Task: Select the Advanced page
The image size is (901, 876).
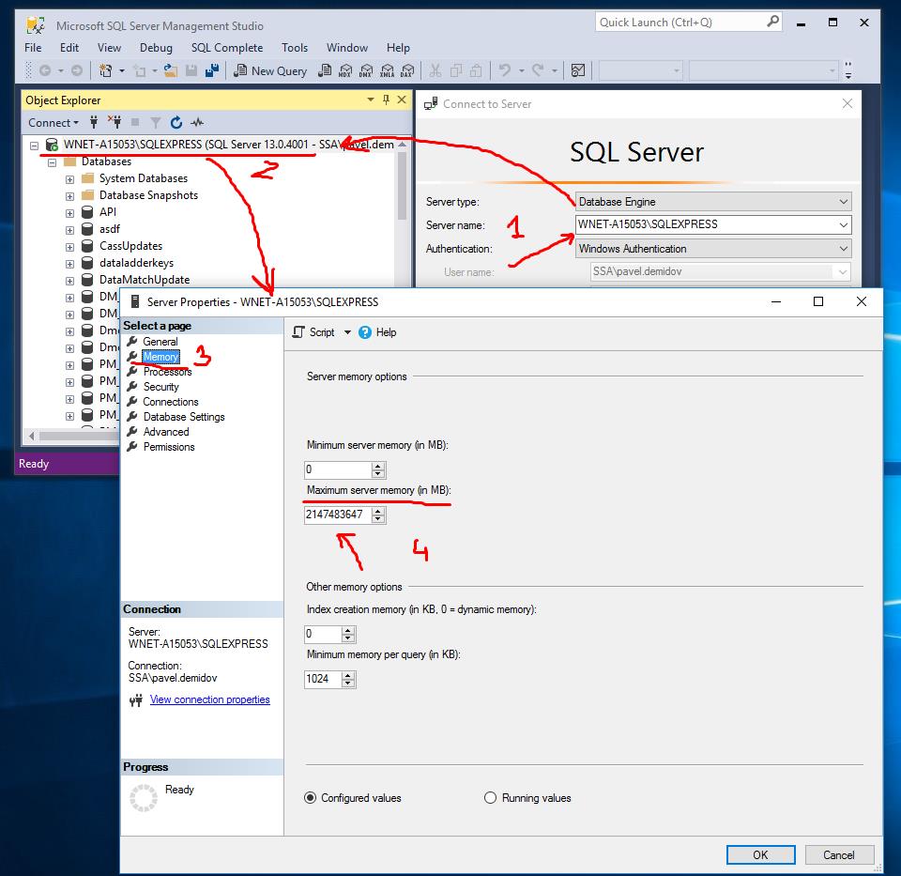Action: pyautogui.click(x=166, y=432)
